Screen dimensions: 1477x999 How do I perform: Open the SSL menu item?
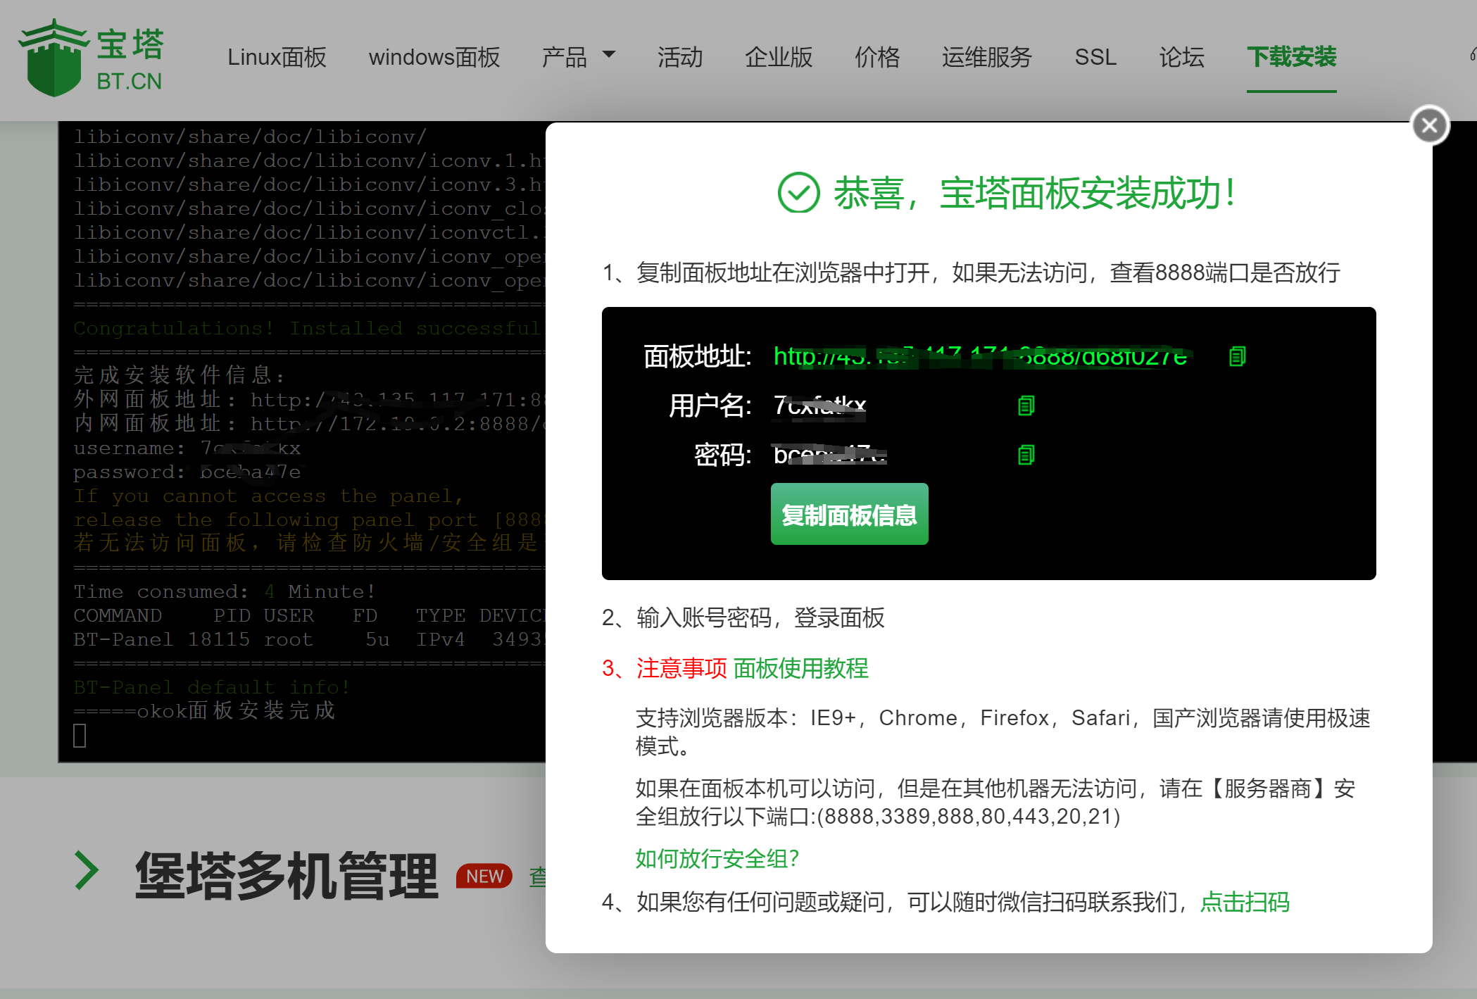[x=1095, y=57]
